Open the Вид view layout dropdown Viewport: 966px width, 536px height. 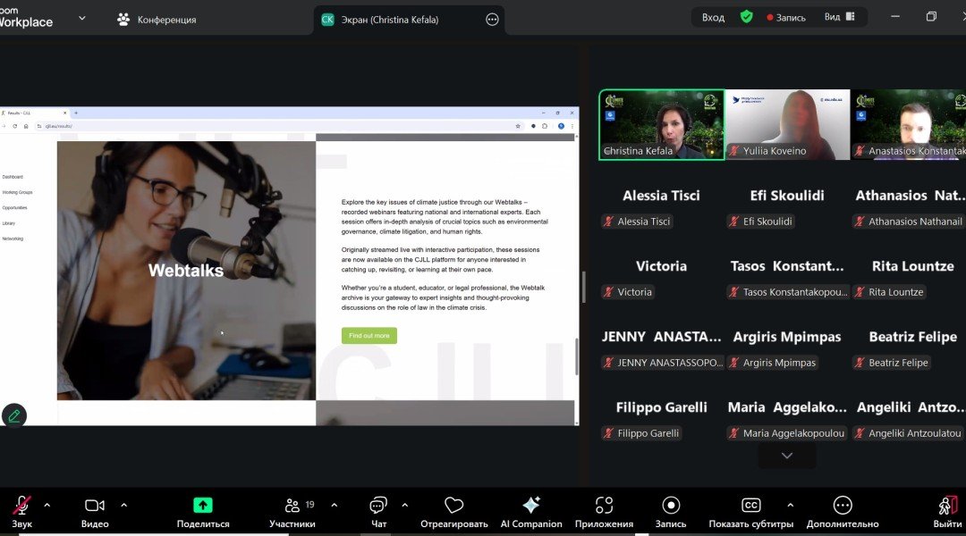click(838, 17)
